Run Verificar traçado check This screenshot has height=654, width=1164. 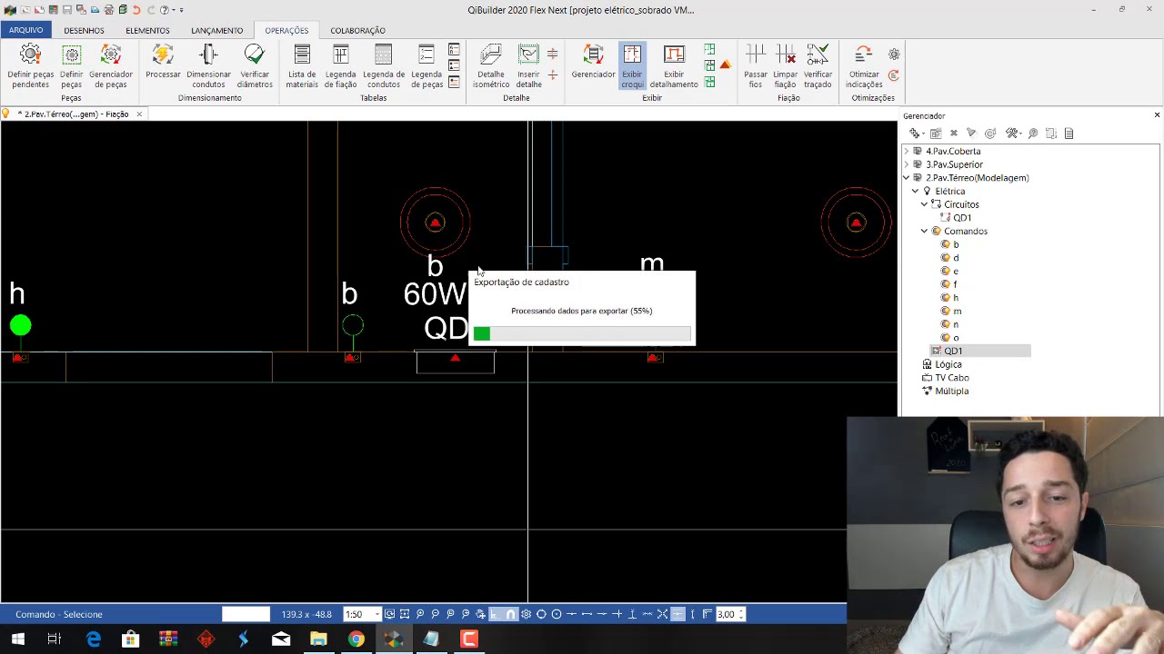[x=818, y=67]
